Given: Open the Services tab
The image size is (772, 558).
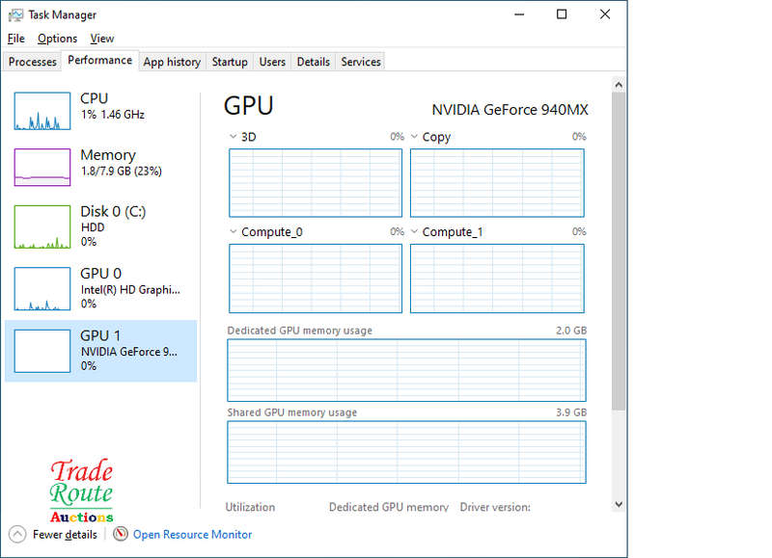Looking at the screenshot, I should click(361, 62).
